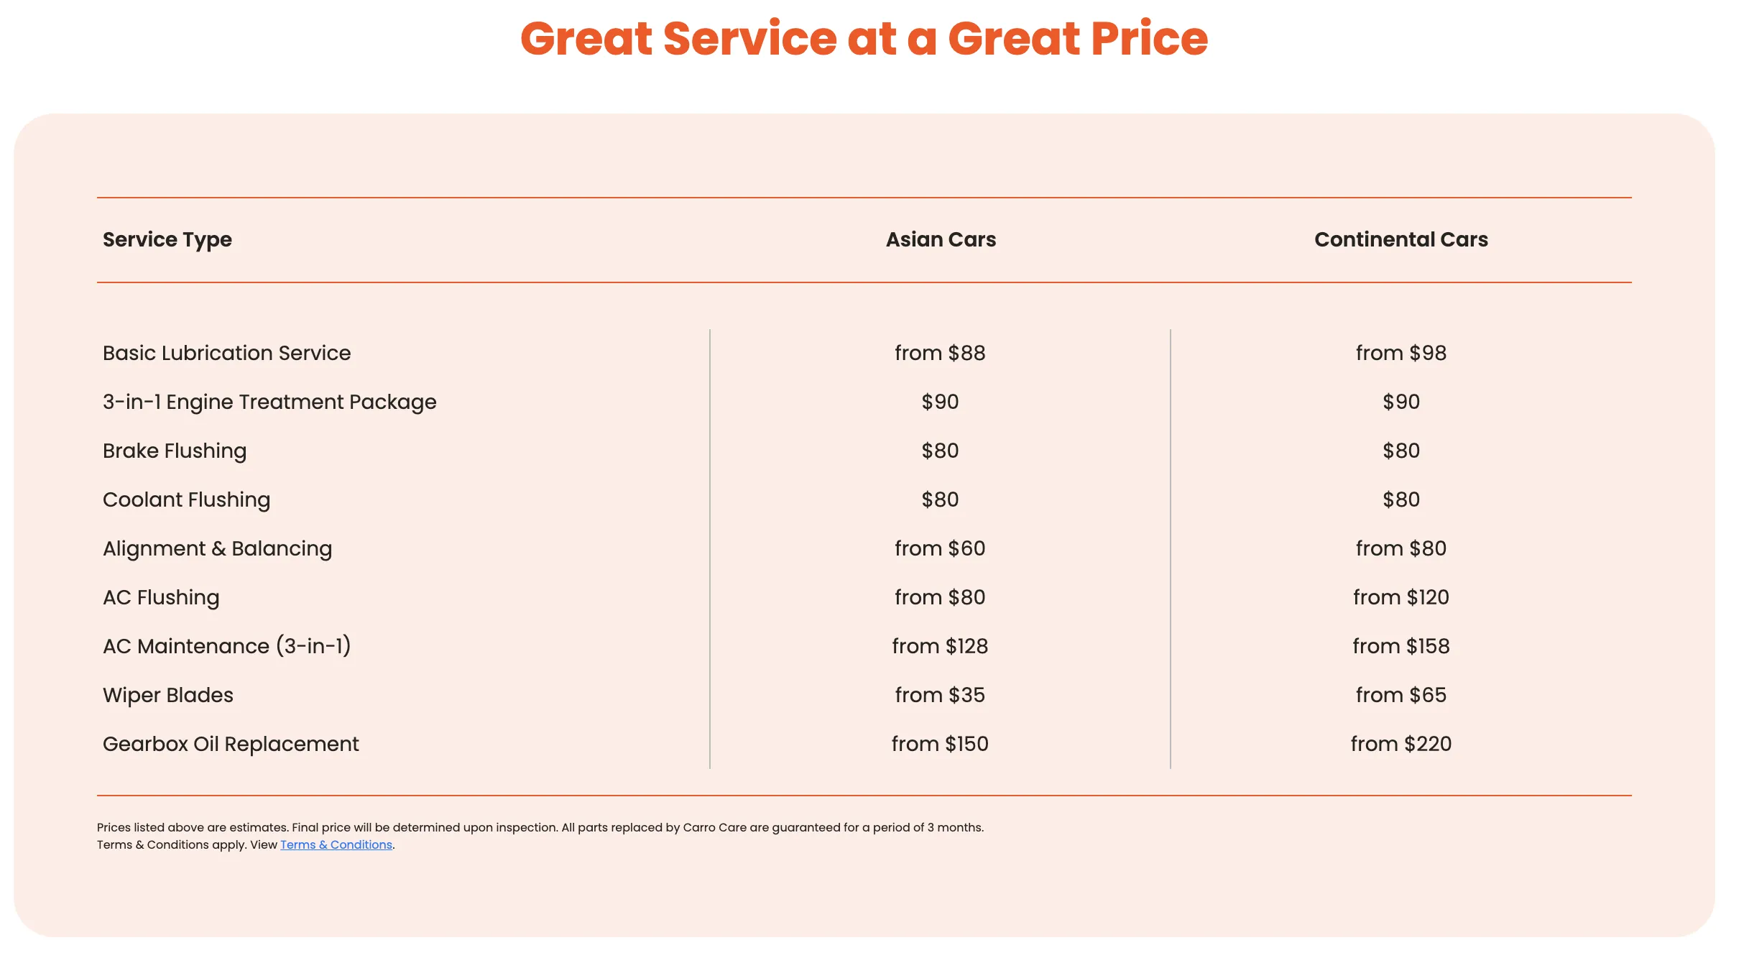Select the Brake Flushing service name

[175, 451]
